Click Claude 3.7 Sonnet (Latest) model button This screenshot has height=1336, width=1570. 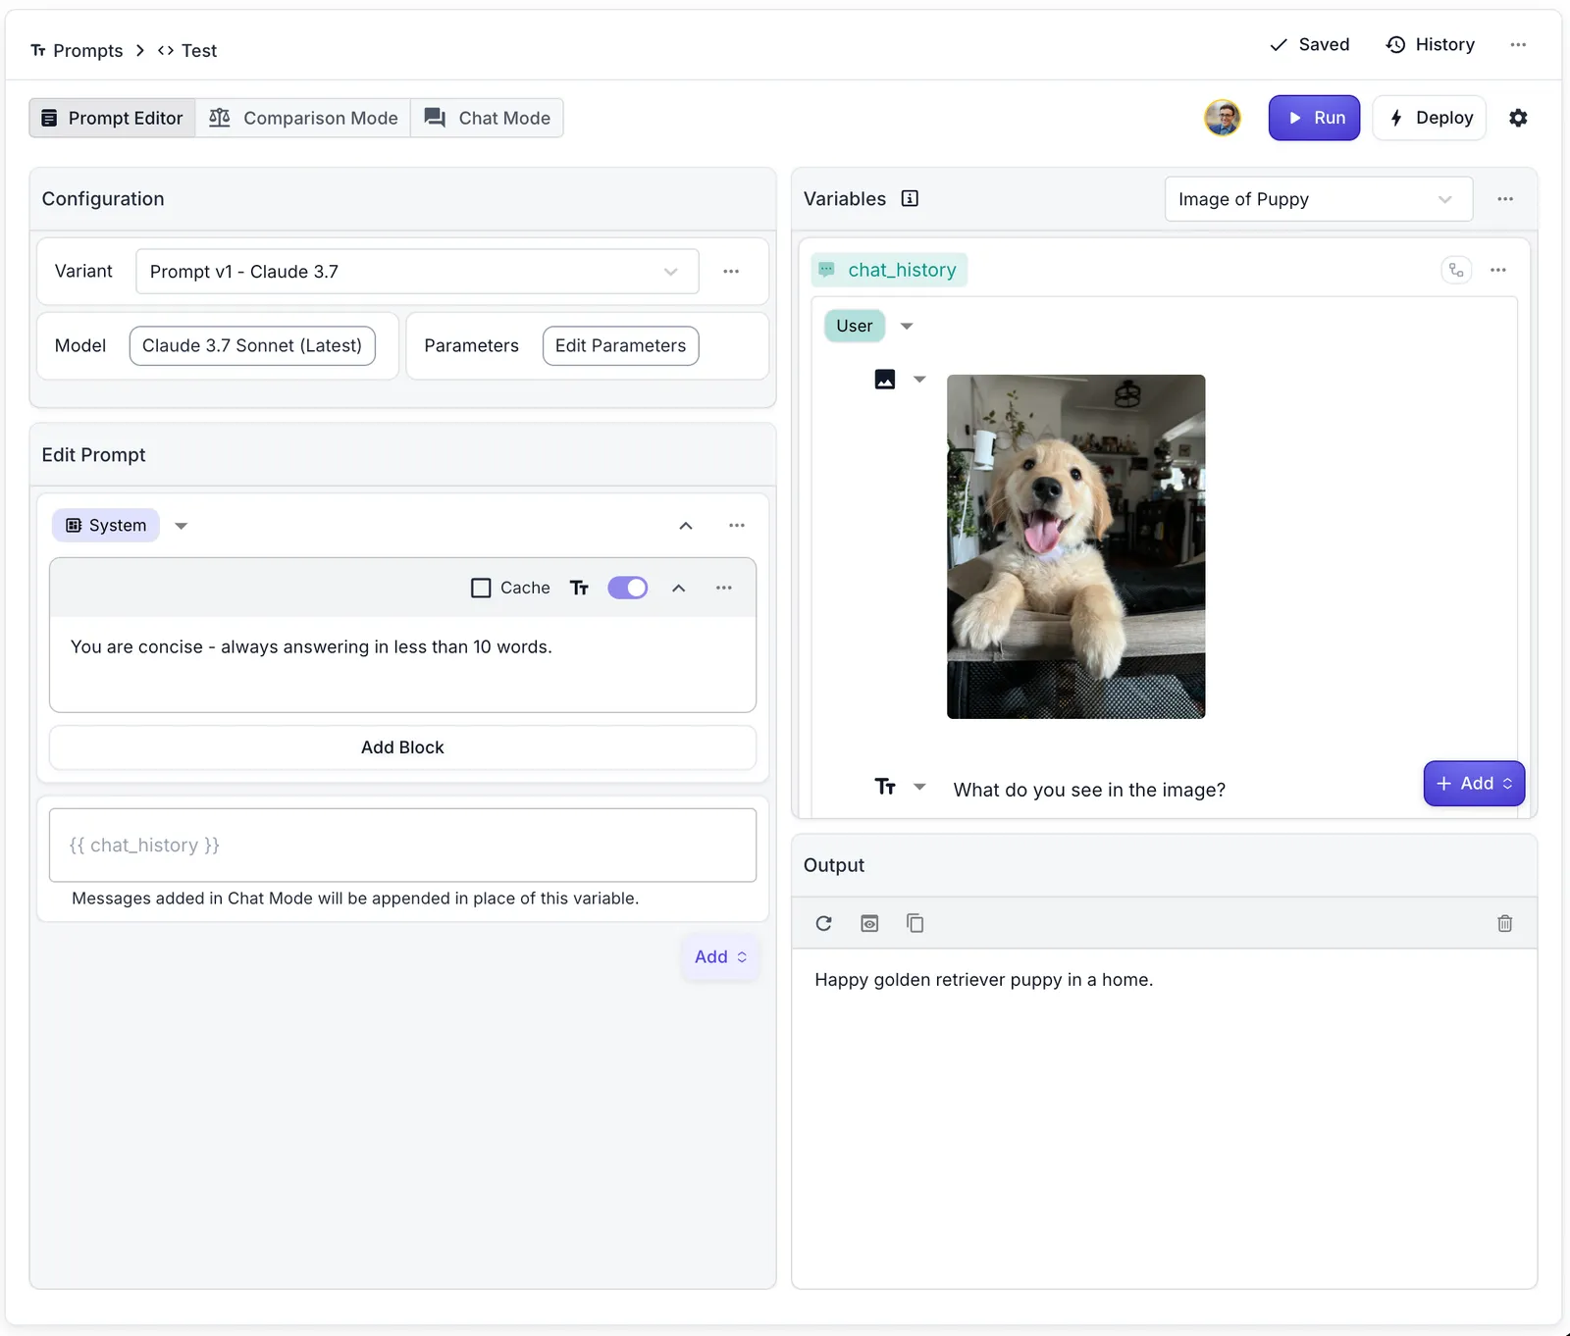(x=252, y=345)
